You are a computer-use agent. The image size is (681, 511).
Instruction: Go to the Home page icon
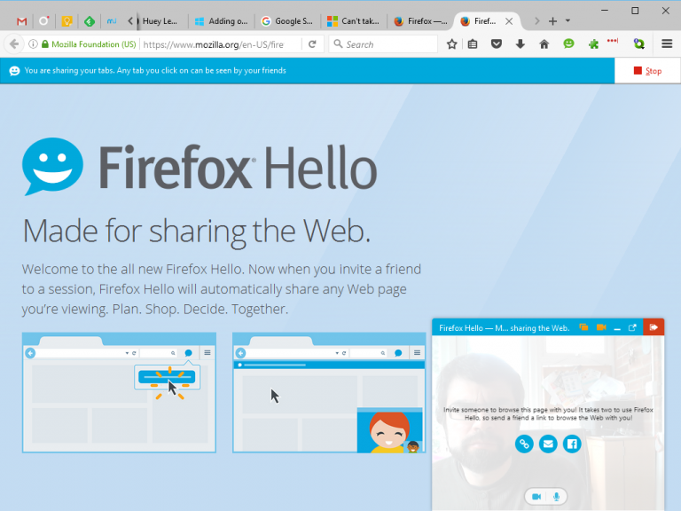(x=544, y=43)
